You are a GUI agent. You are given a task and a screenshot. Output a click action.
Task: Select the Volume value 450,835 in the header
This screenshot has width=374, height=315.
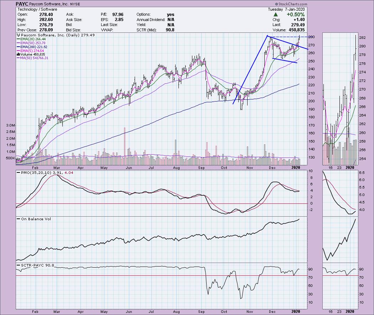click(x=297, y=30)
